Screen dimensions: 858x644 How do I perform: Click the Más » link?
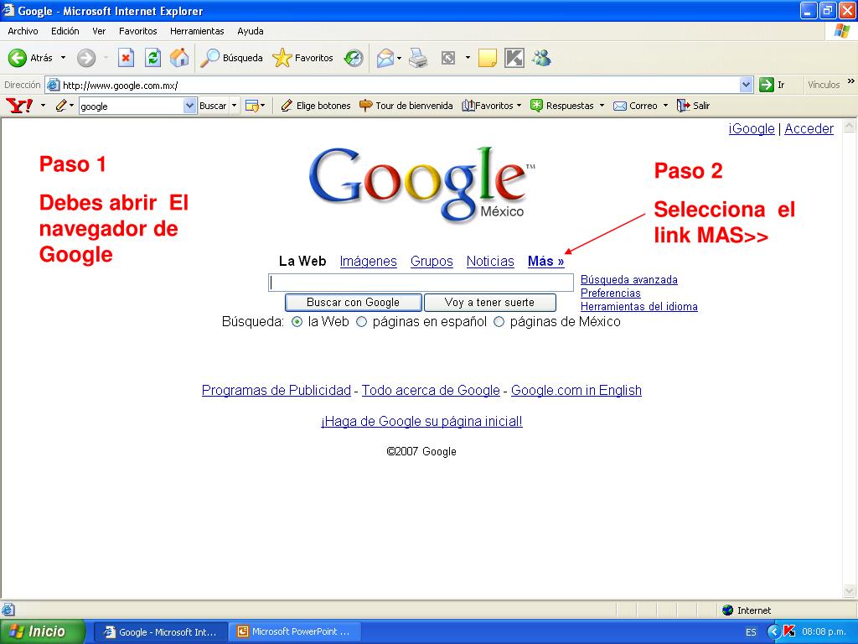[545, 262]
